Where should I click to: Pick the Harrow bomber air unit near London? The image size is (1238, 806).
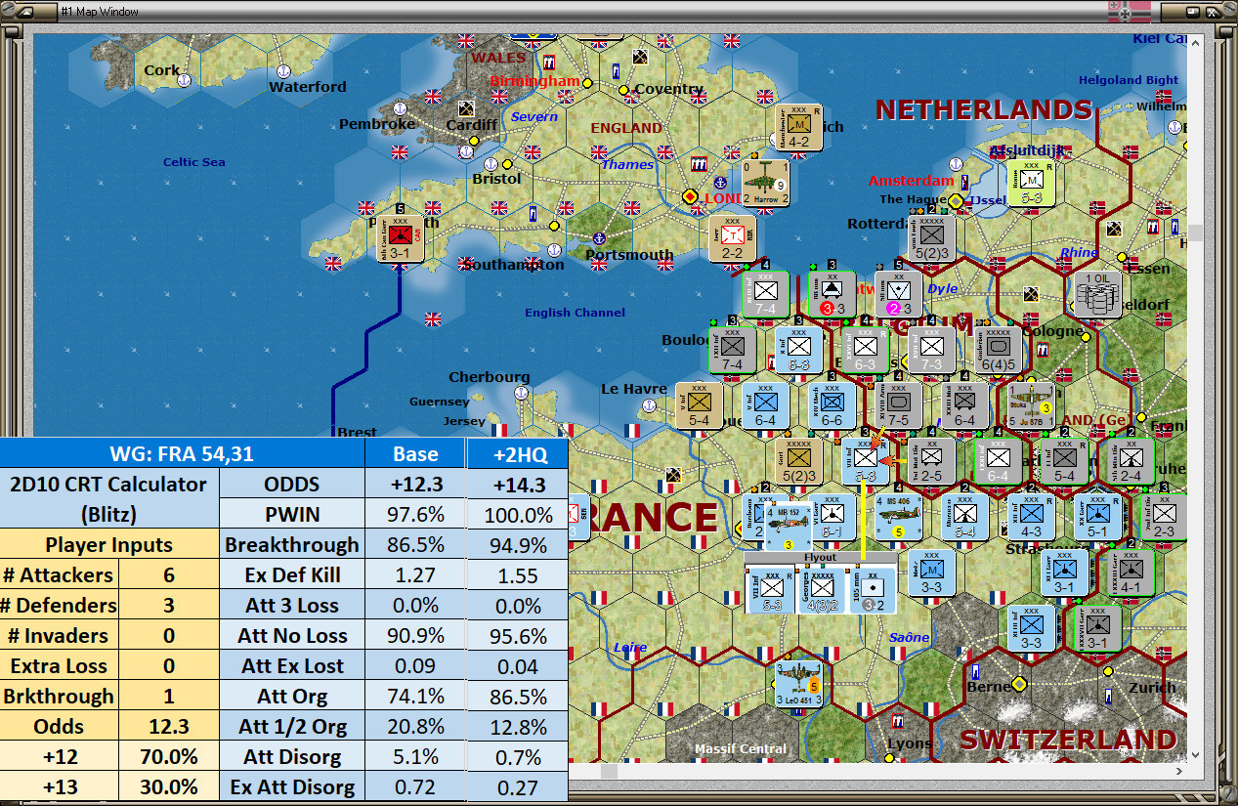coord(766,182)
